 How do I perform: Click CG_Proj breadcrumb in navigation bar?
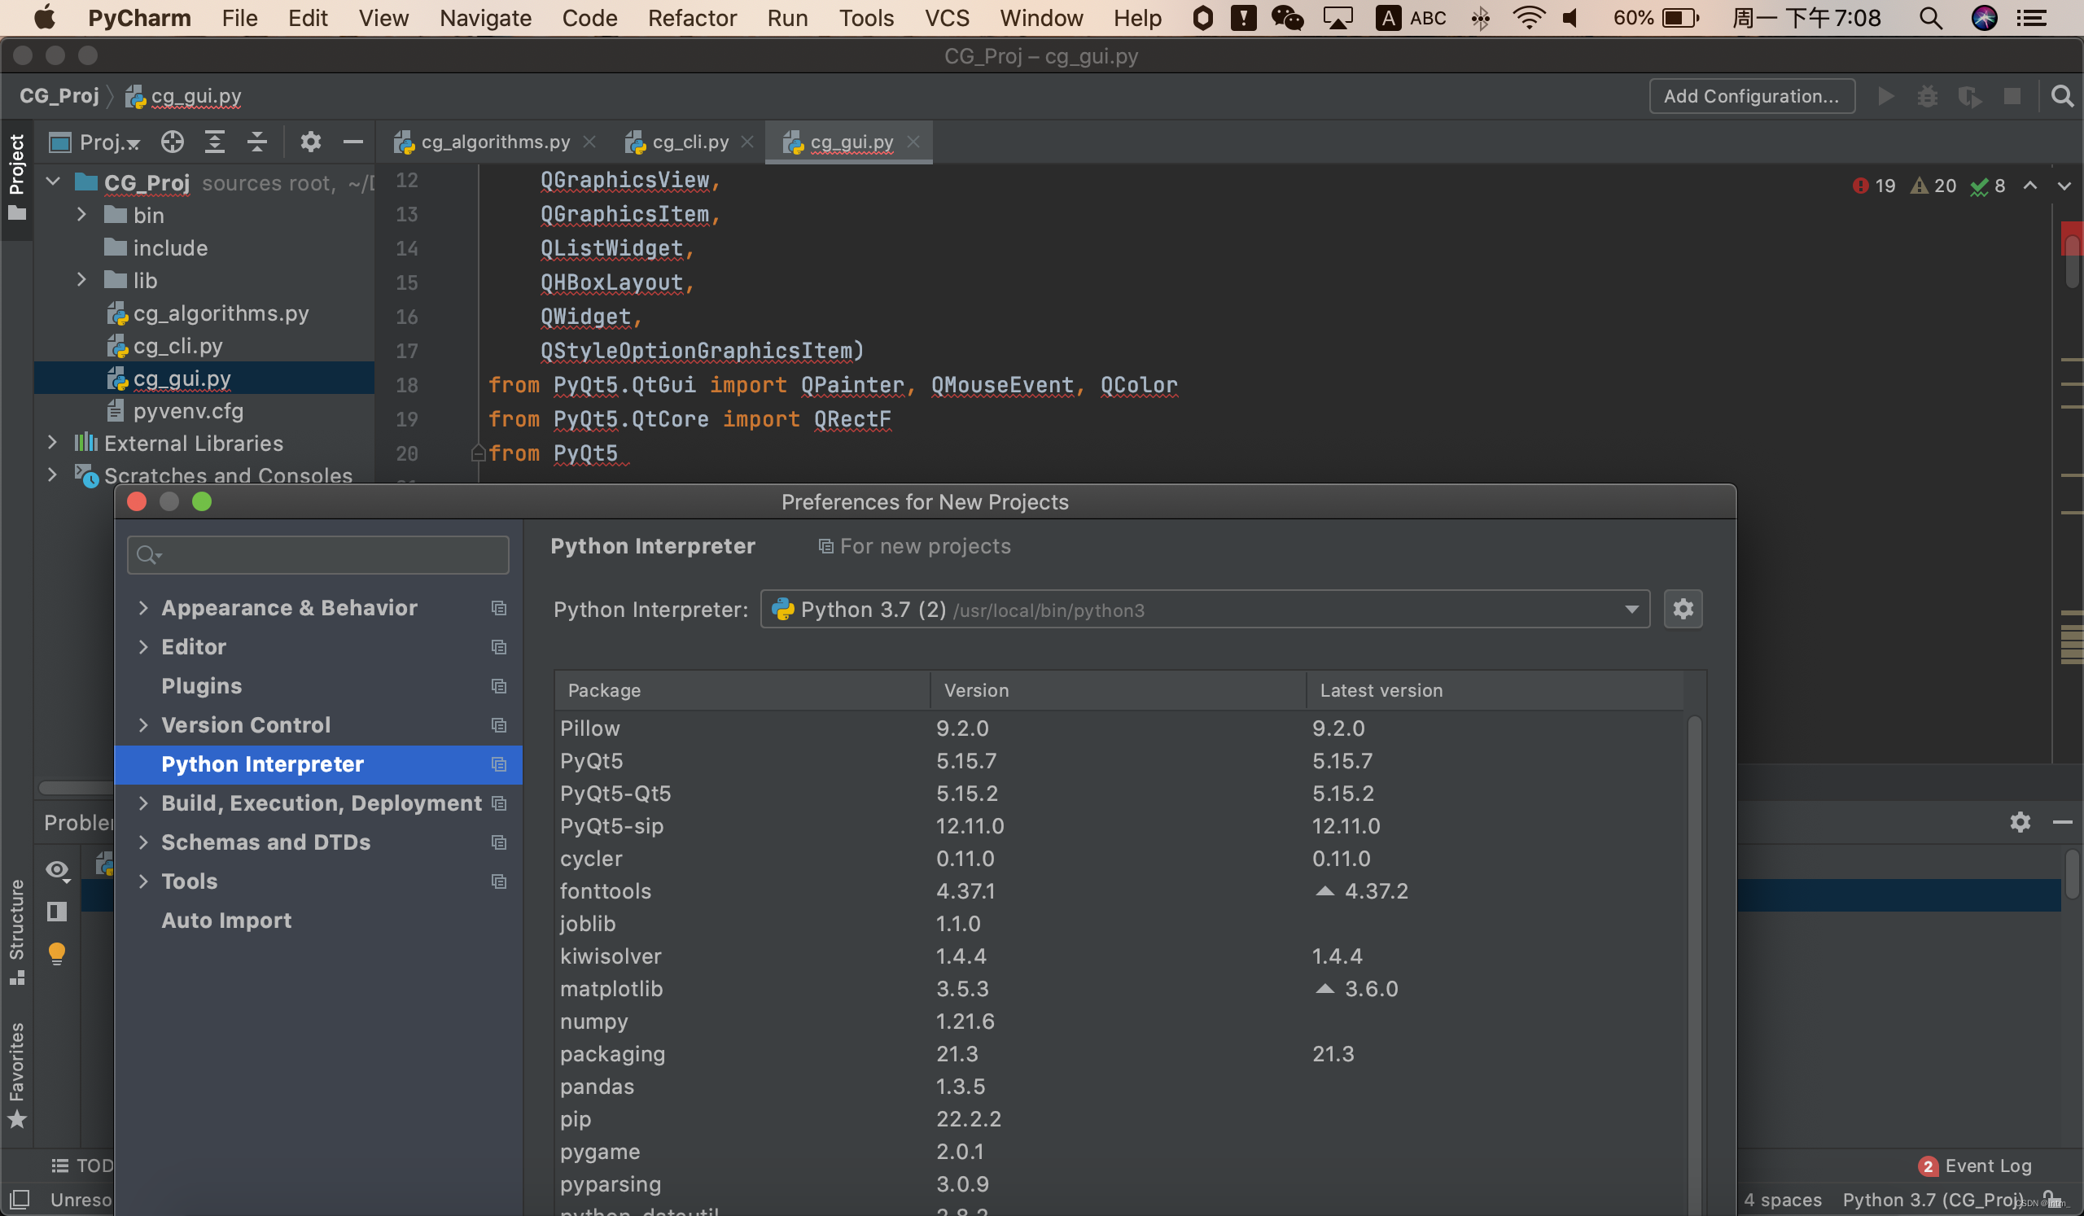click(59, 96)
